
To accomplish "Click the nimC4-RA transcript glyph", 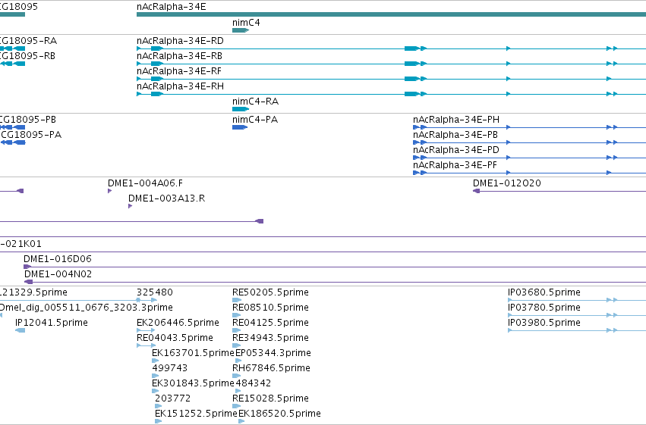I will coord(241,109).
